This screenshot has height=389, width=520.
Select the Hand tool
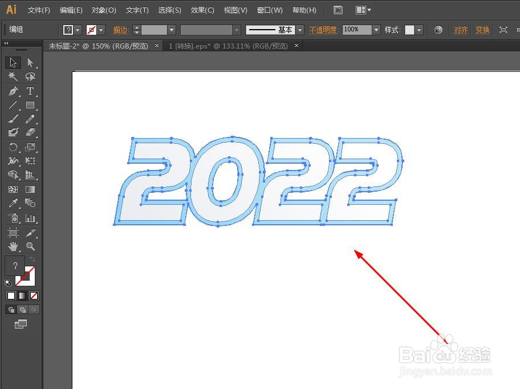click(x=13, y=246)
